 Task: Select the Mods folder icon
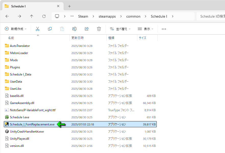point(7,60)
